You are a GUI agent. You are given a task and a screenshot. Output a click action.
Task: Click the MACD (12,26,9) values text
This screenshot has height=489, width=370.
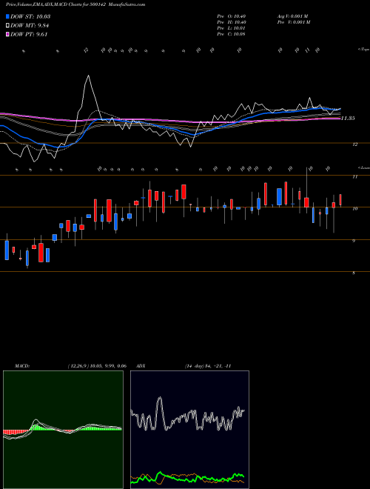(97, 366)
